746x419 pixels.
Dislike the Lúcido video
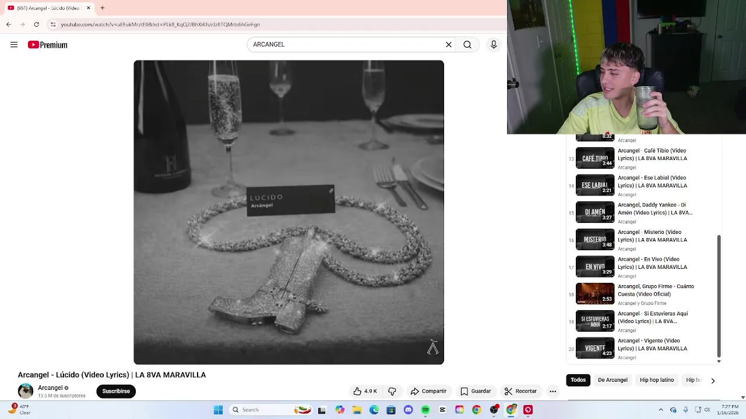pyautogui.click(x=392, y=391)
